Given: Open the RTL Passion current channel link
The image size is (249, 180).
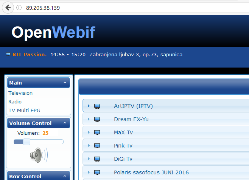Looking at the screenshot, I should pos(30,55).
